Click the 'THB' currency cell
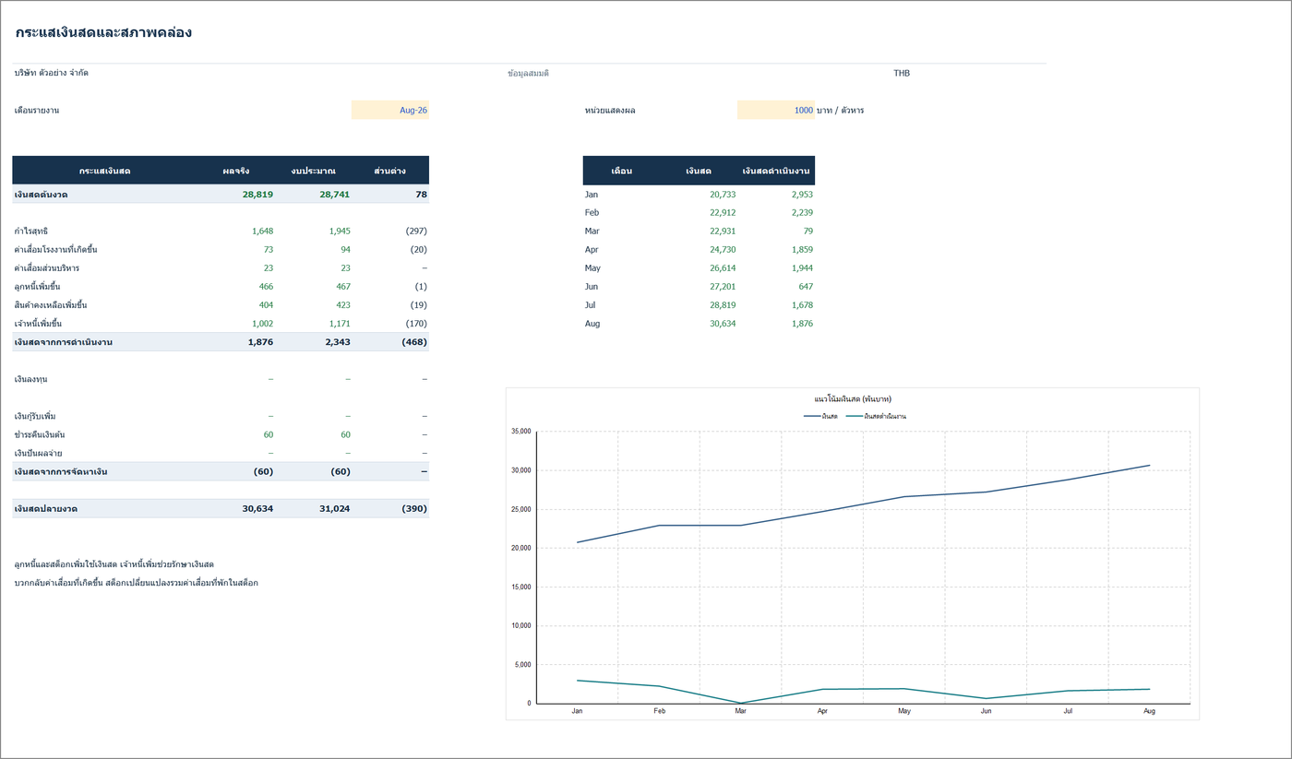 (902, 73)
